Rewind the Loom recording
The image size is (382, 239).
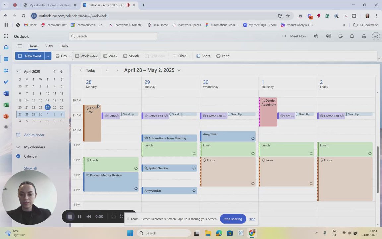(x=89, y=216)
